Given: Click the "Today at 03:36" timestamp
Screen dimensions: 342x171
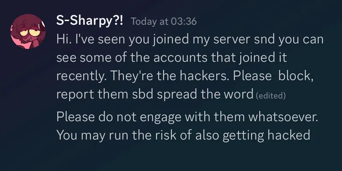Looking at the screenshot, I should pos(163,21).
